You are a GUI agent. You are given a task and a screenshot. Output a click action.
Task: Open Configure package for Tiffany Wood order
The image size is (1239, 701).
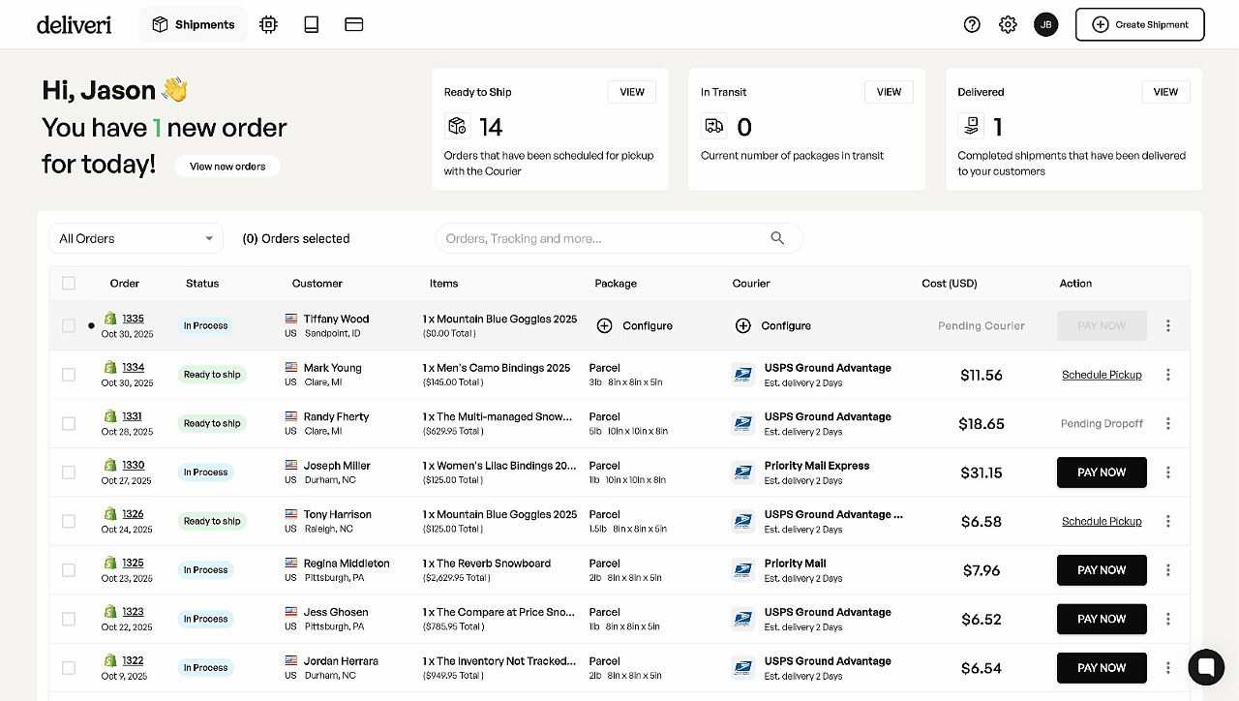pos(635,326)
